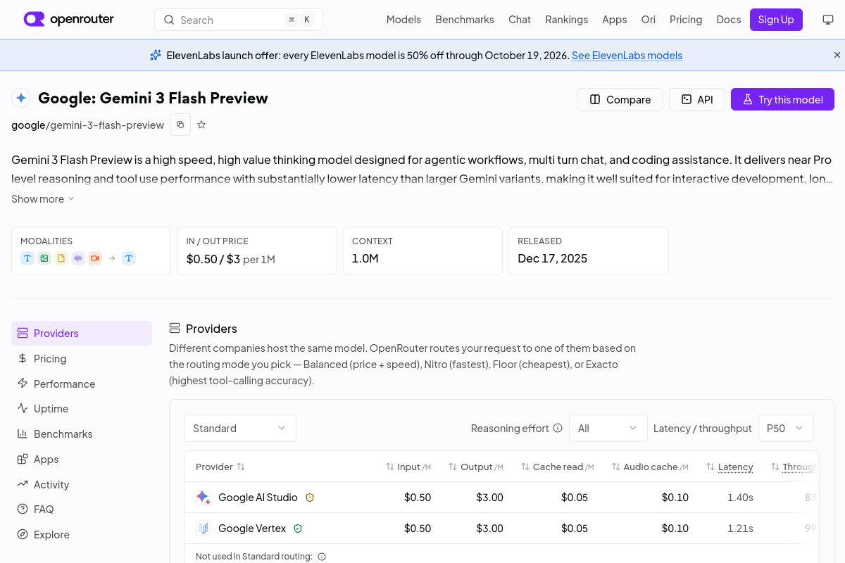Viewport: 845px width, 563px height.
Task: Open the Reasoning effort info tooltip icon
Action: 558,428
